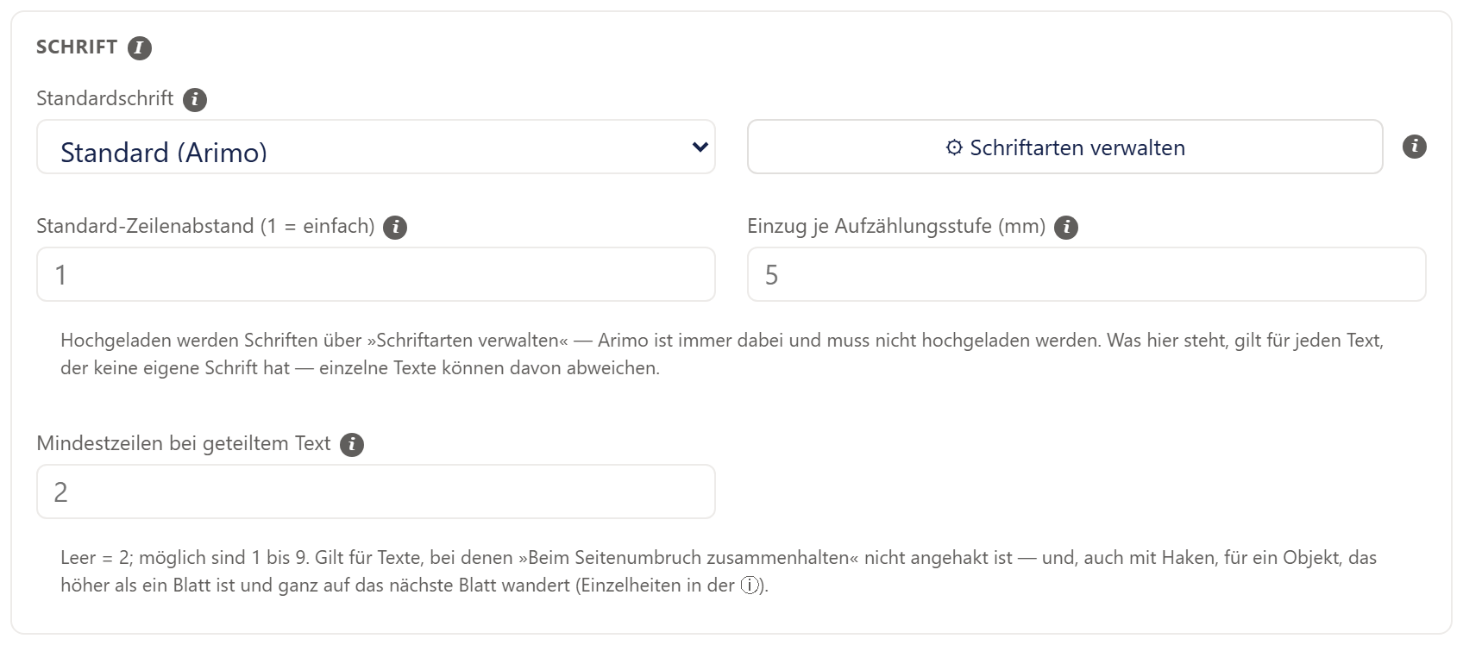
Task: Focus the Mindestzeilen bei geteiltem Text field
Action: [x=376, y=492]
